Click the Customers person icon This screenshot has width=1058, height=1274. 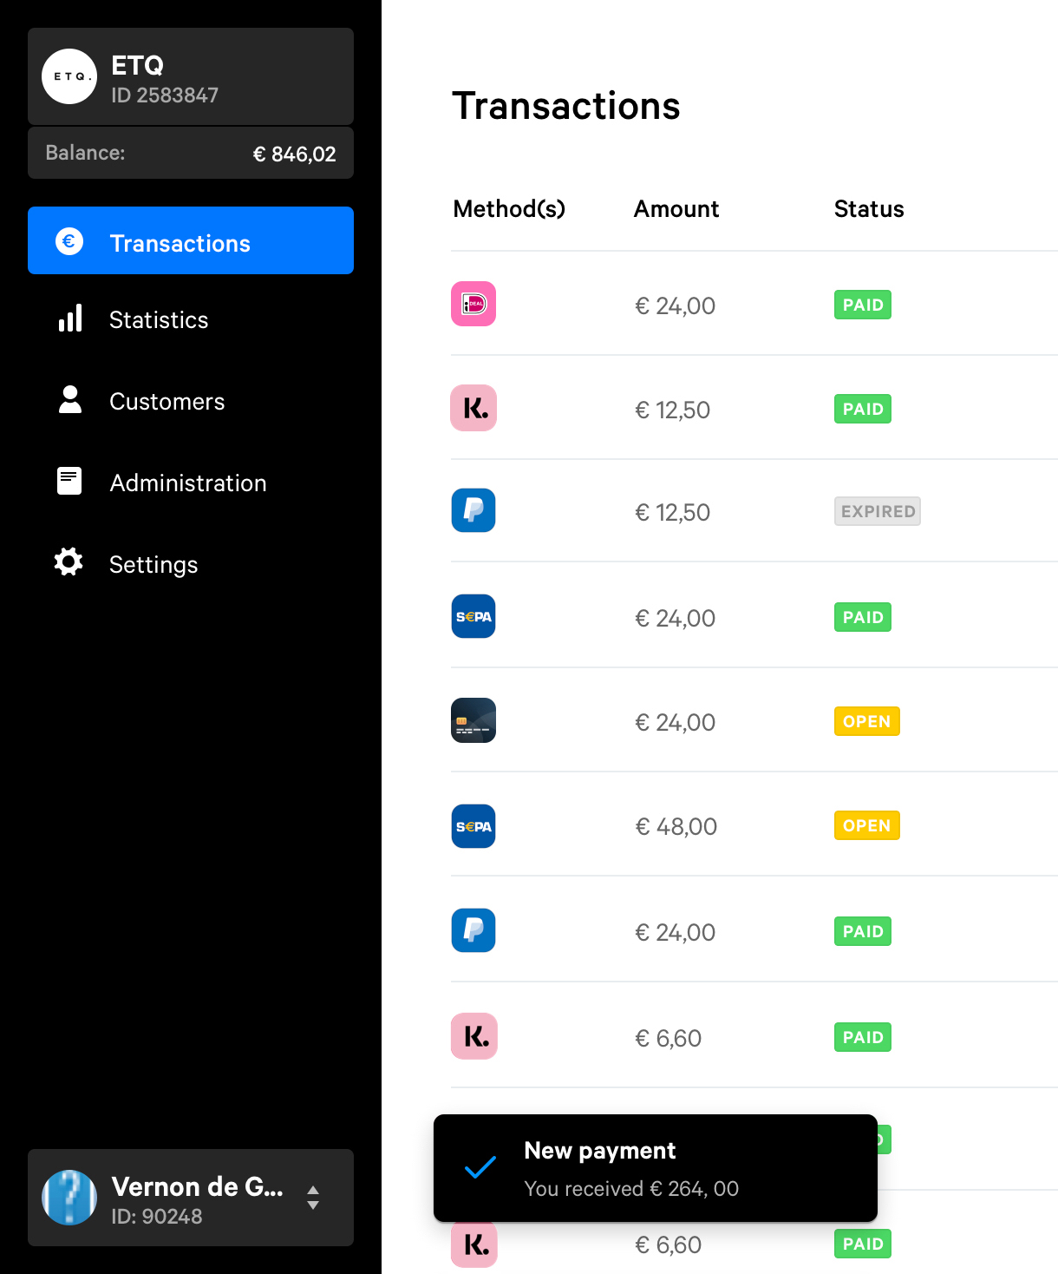point(69,399)
